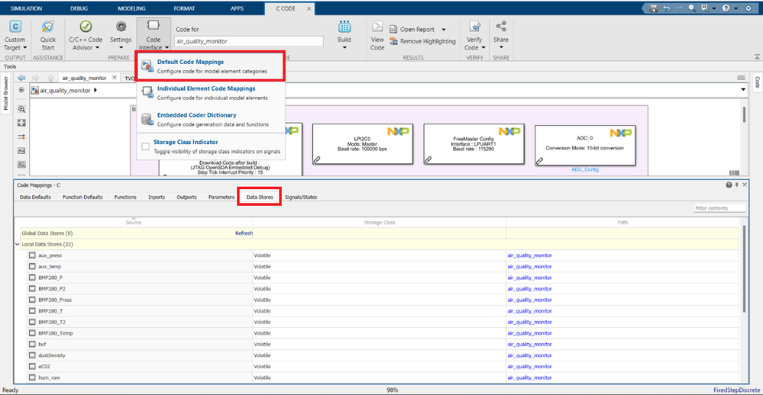
Task: Check the eC02 data store box
Action: pyautogui.click(x=32, y=366)
